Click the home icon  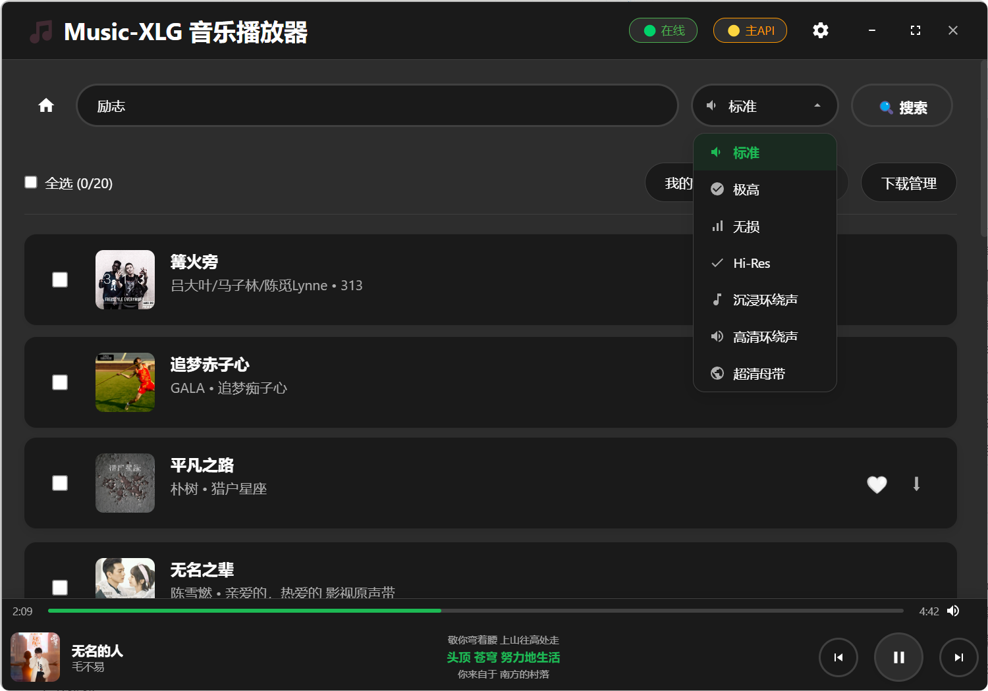[x=46, y=105]
